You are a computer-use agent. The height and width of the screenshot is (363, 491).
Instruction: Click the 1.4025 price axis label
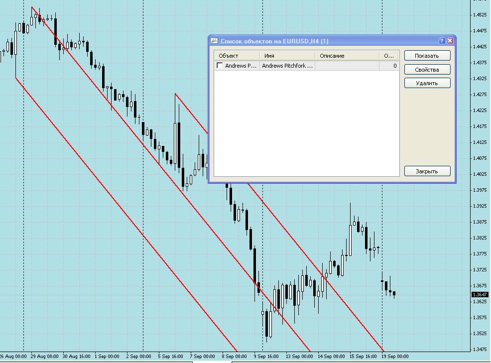[480, 174]
